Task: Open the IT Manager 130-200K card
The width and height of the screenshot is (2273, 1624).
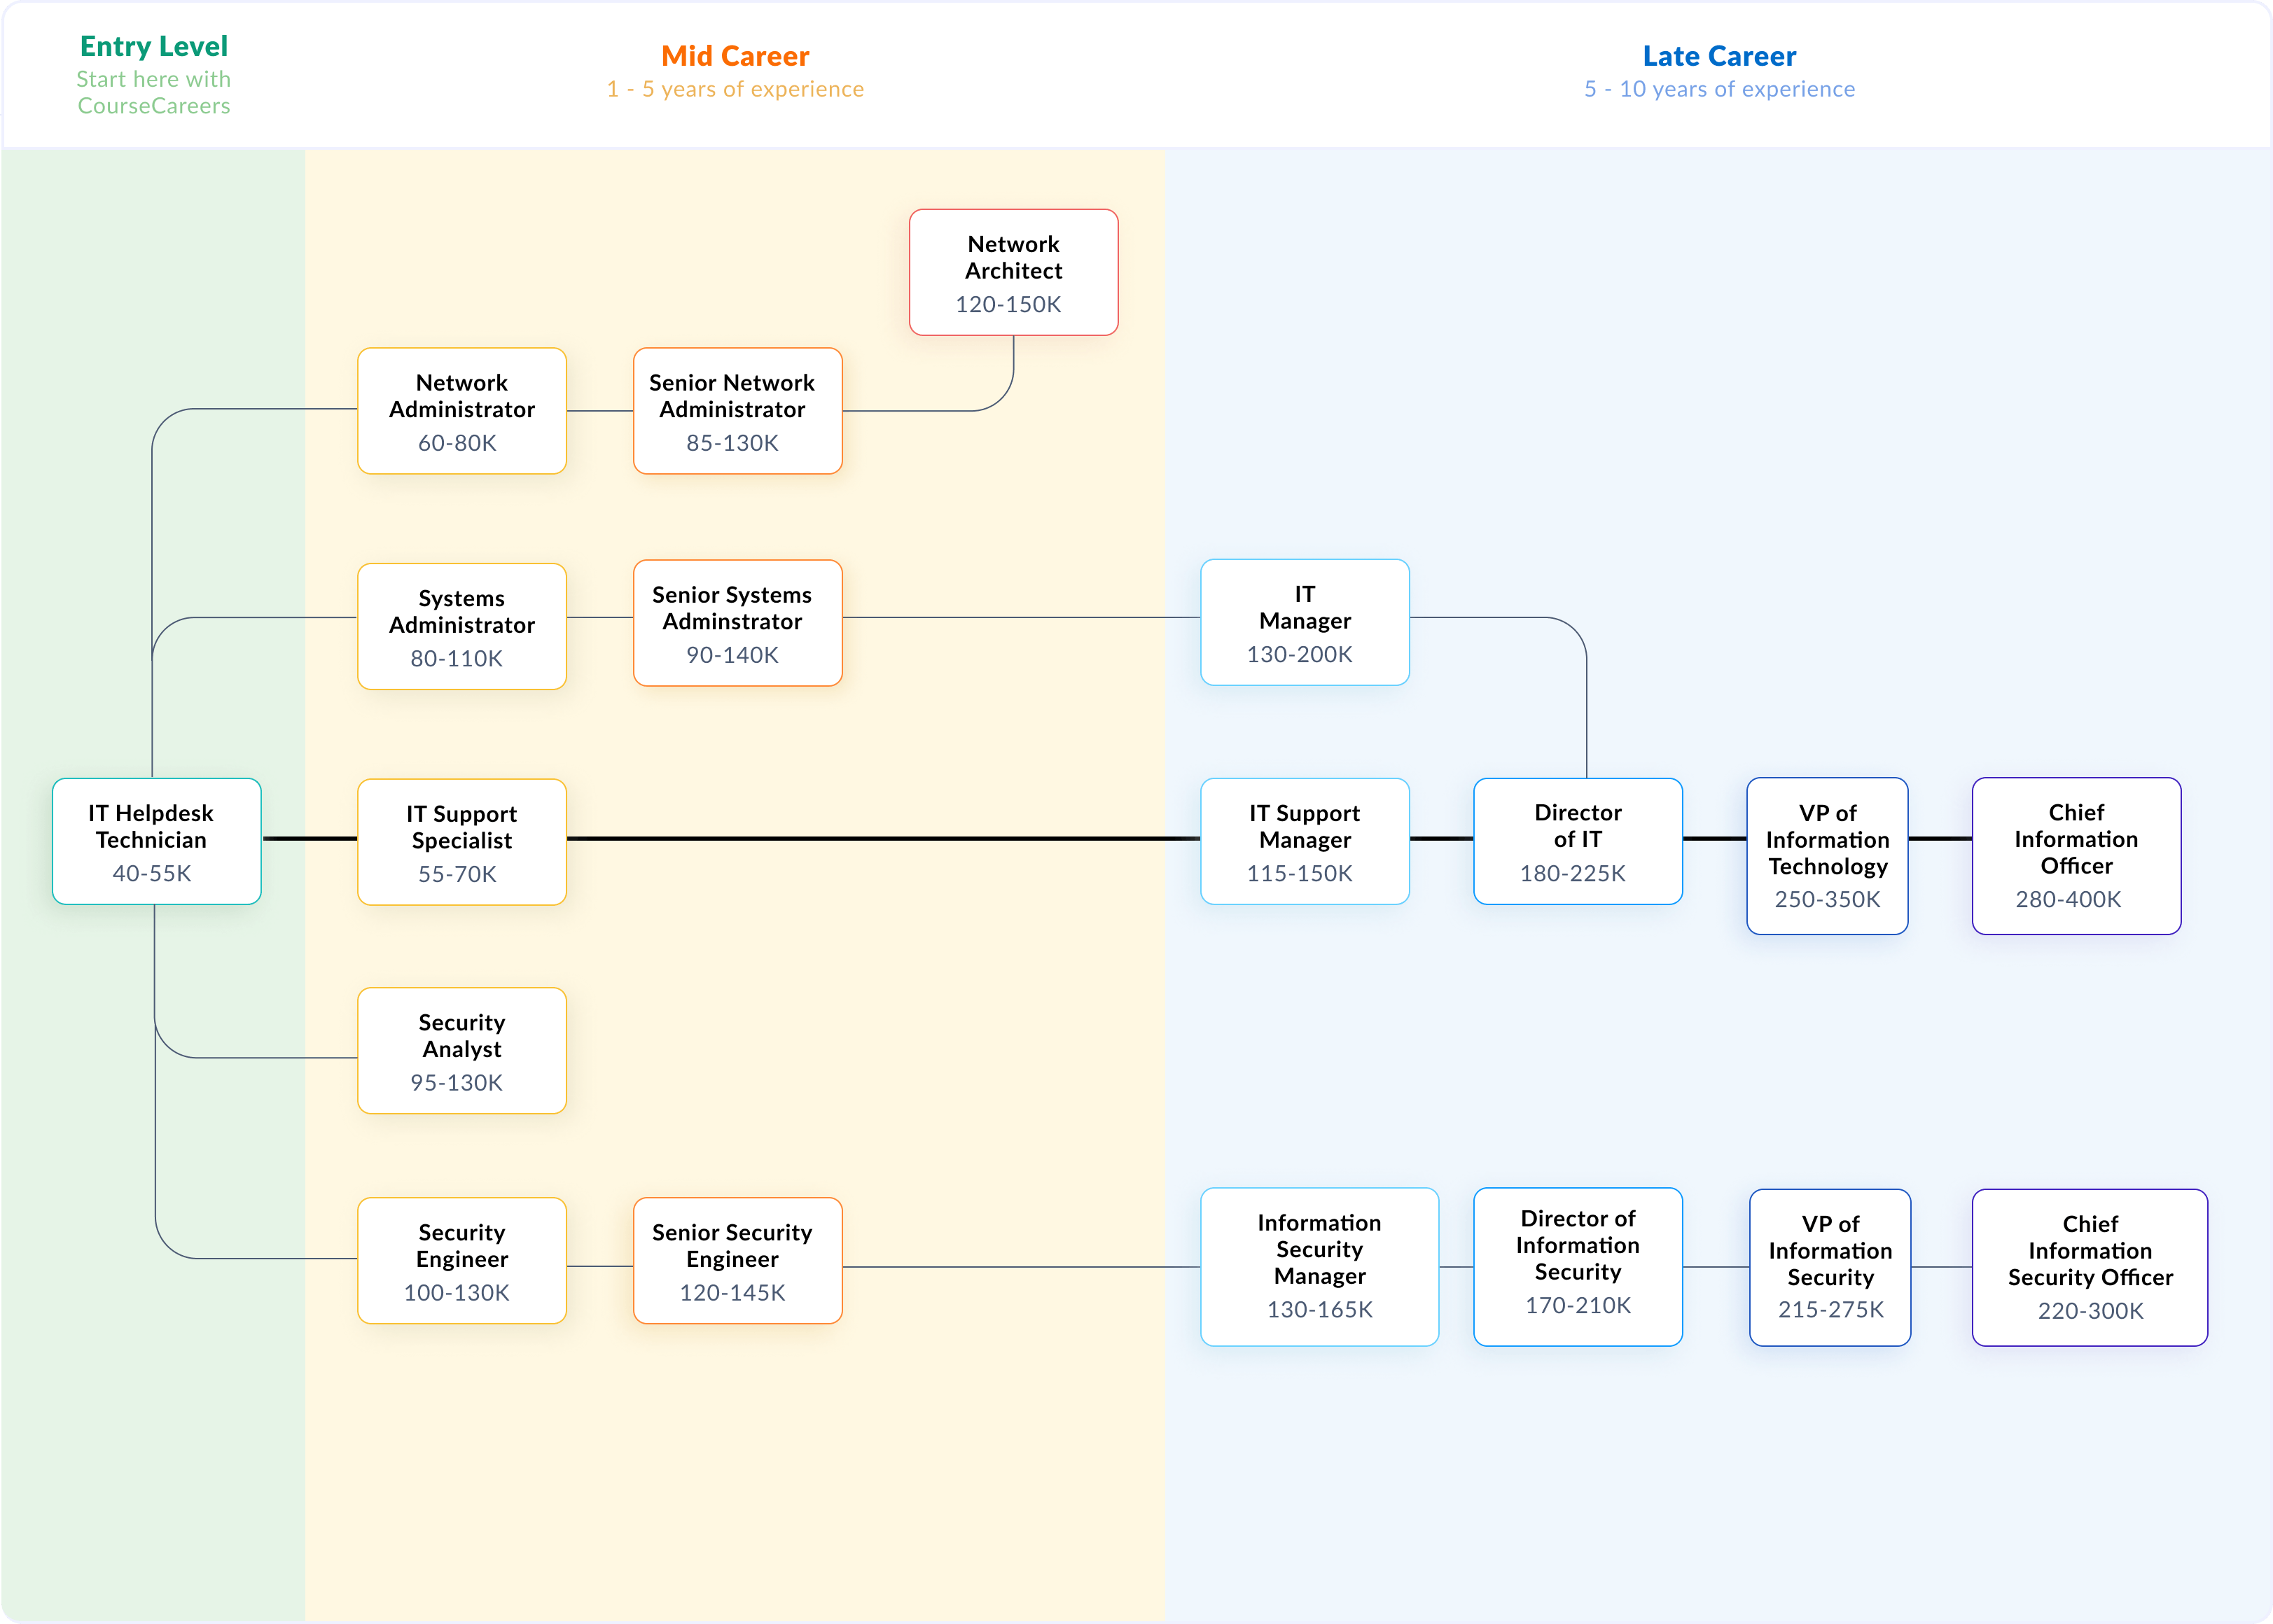Action: coord(1305,622)
